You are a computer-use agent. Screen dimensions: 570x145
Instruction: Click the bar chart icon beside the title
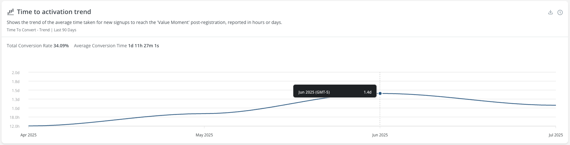pyautogui.click(x=11, y=12)
